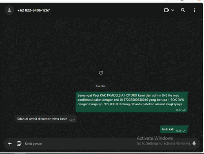Start a video call
The image size is (204, 154).
pyautogui.click(x=166, y=10)
